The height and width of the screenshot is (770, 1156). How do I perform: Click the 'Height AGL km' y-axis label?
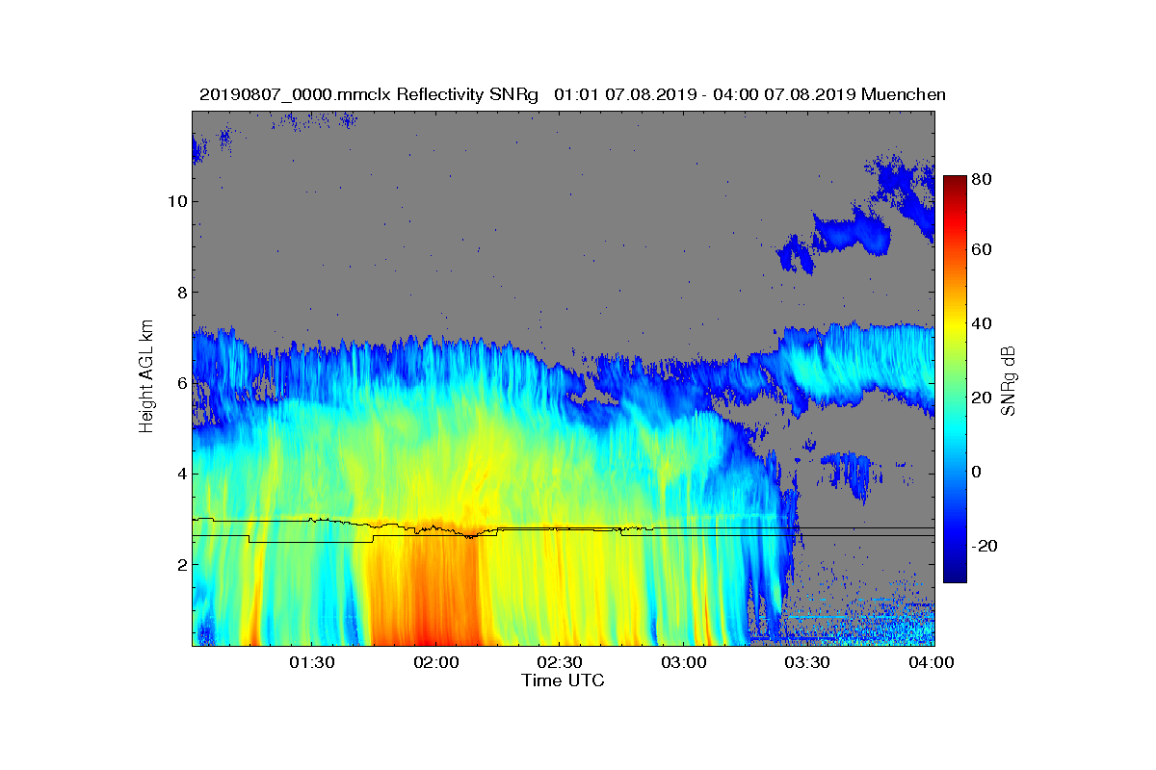[x=146, y=377]
